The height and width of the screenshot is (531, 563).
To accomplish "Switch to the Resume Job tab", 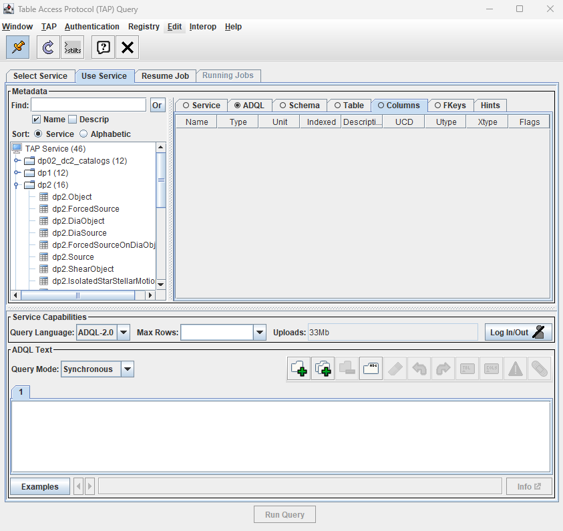I will click(165, 76).
